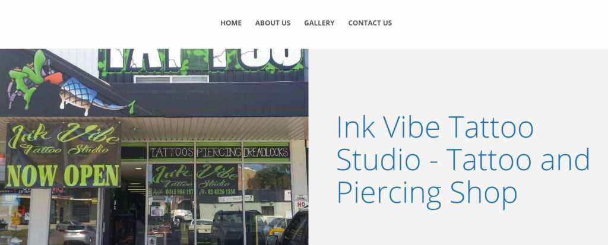This screenshot has width=608, height=245.
Task: Click the red NO sign by the door
Action: [x=301, y=203]
